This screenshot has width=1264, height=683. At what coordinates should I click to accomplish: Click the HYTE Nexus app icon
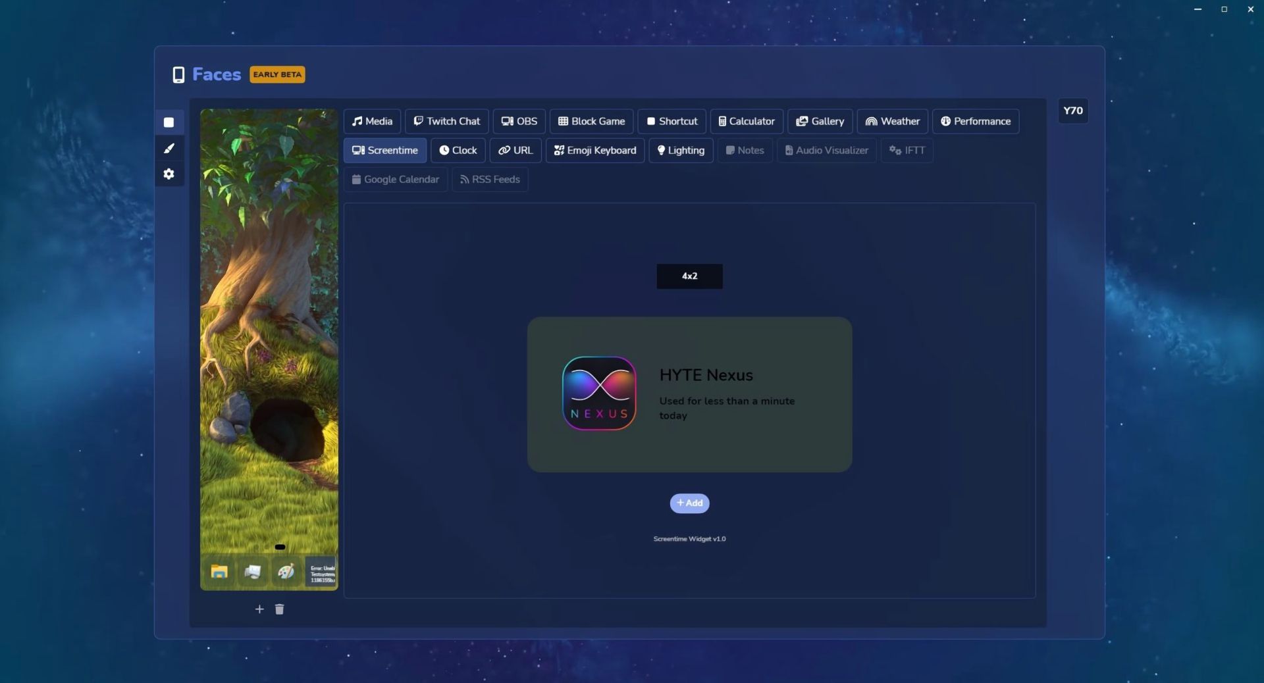pyautogui.click(x=599, y=393)
